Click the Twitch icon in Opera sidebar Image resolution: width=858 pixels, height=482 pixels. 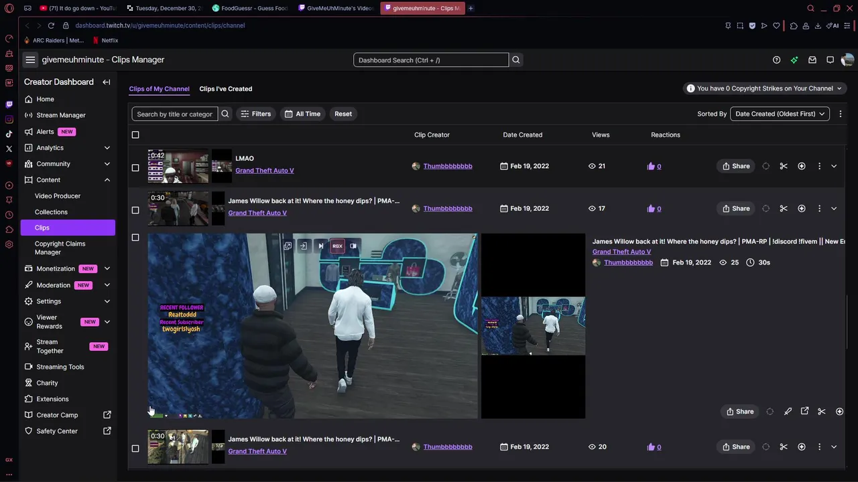tap(9, 104)
